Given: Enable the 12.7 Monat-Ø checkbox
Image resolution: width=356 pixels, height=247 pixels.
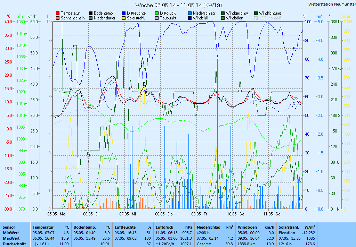Looking at the screenshot, I should coord(256,18).
